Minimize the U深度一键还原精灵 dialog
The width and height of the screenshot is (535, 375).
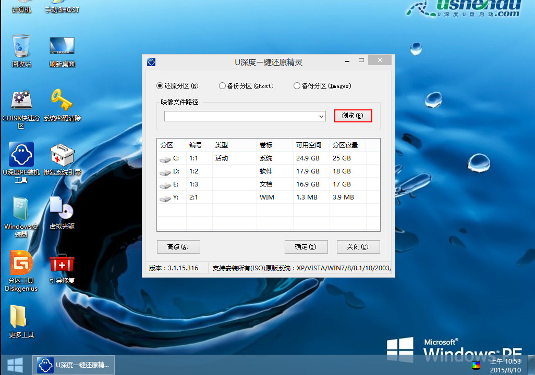[347, 61]
